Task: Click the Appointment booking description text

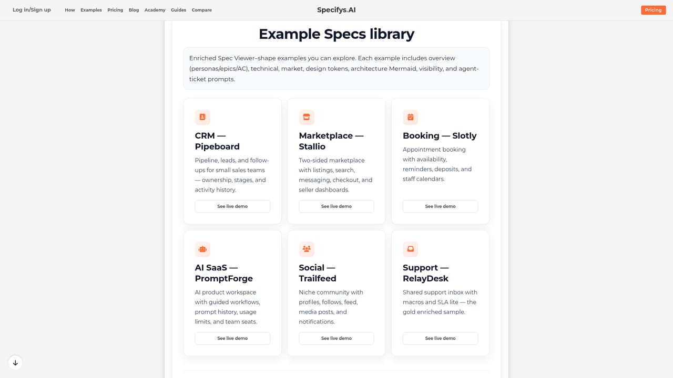Action: (x=437, y=164)
